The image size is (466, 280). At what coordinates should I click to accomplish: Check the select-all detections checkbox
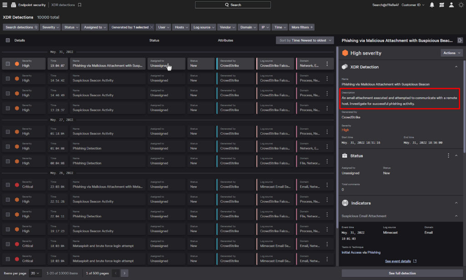click(7, 40)
